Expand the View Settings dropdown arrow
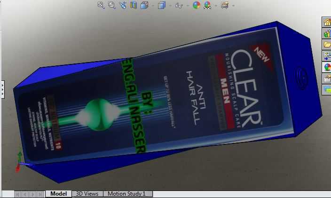The width and height of the screenshot is (331, 198). point(233,6)
